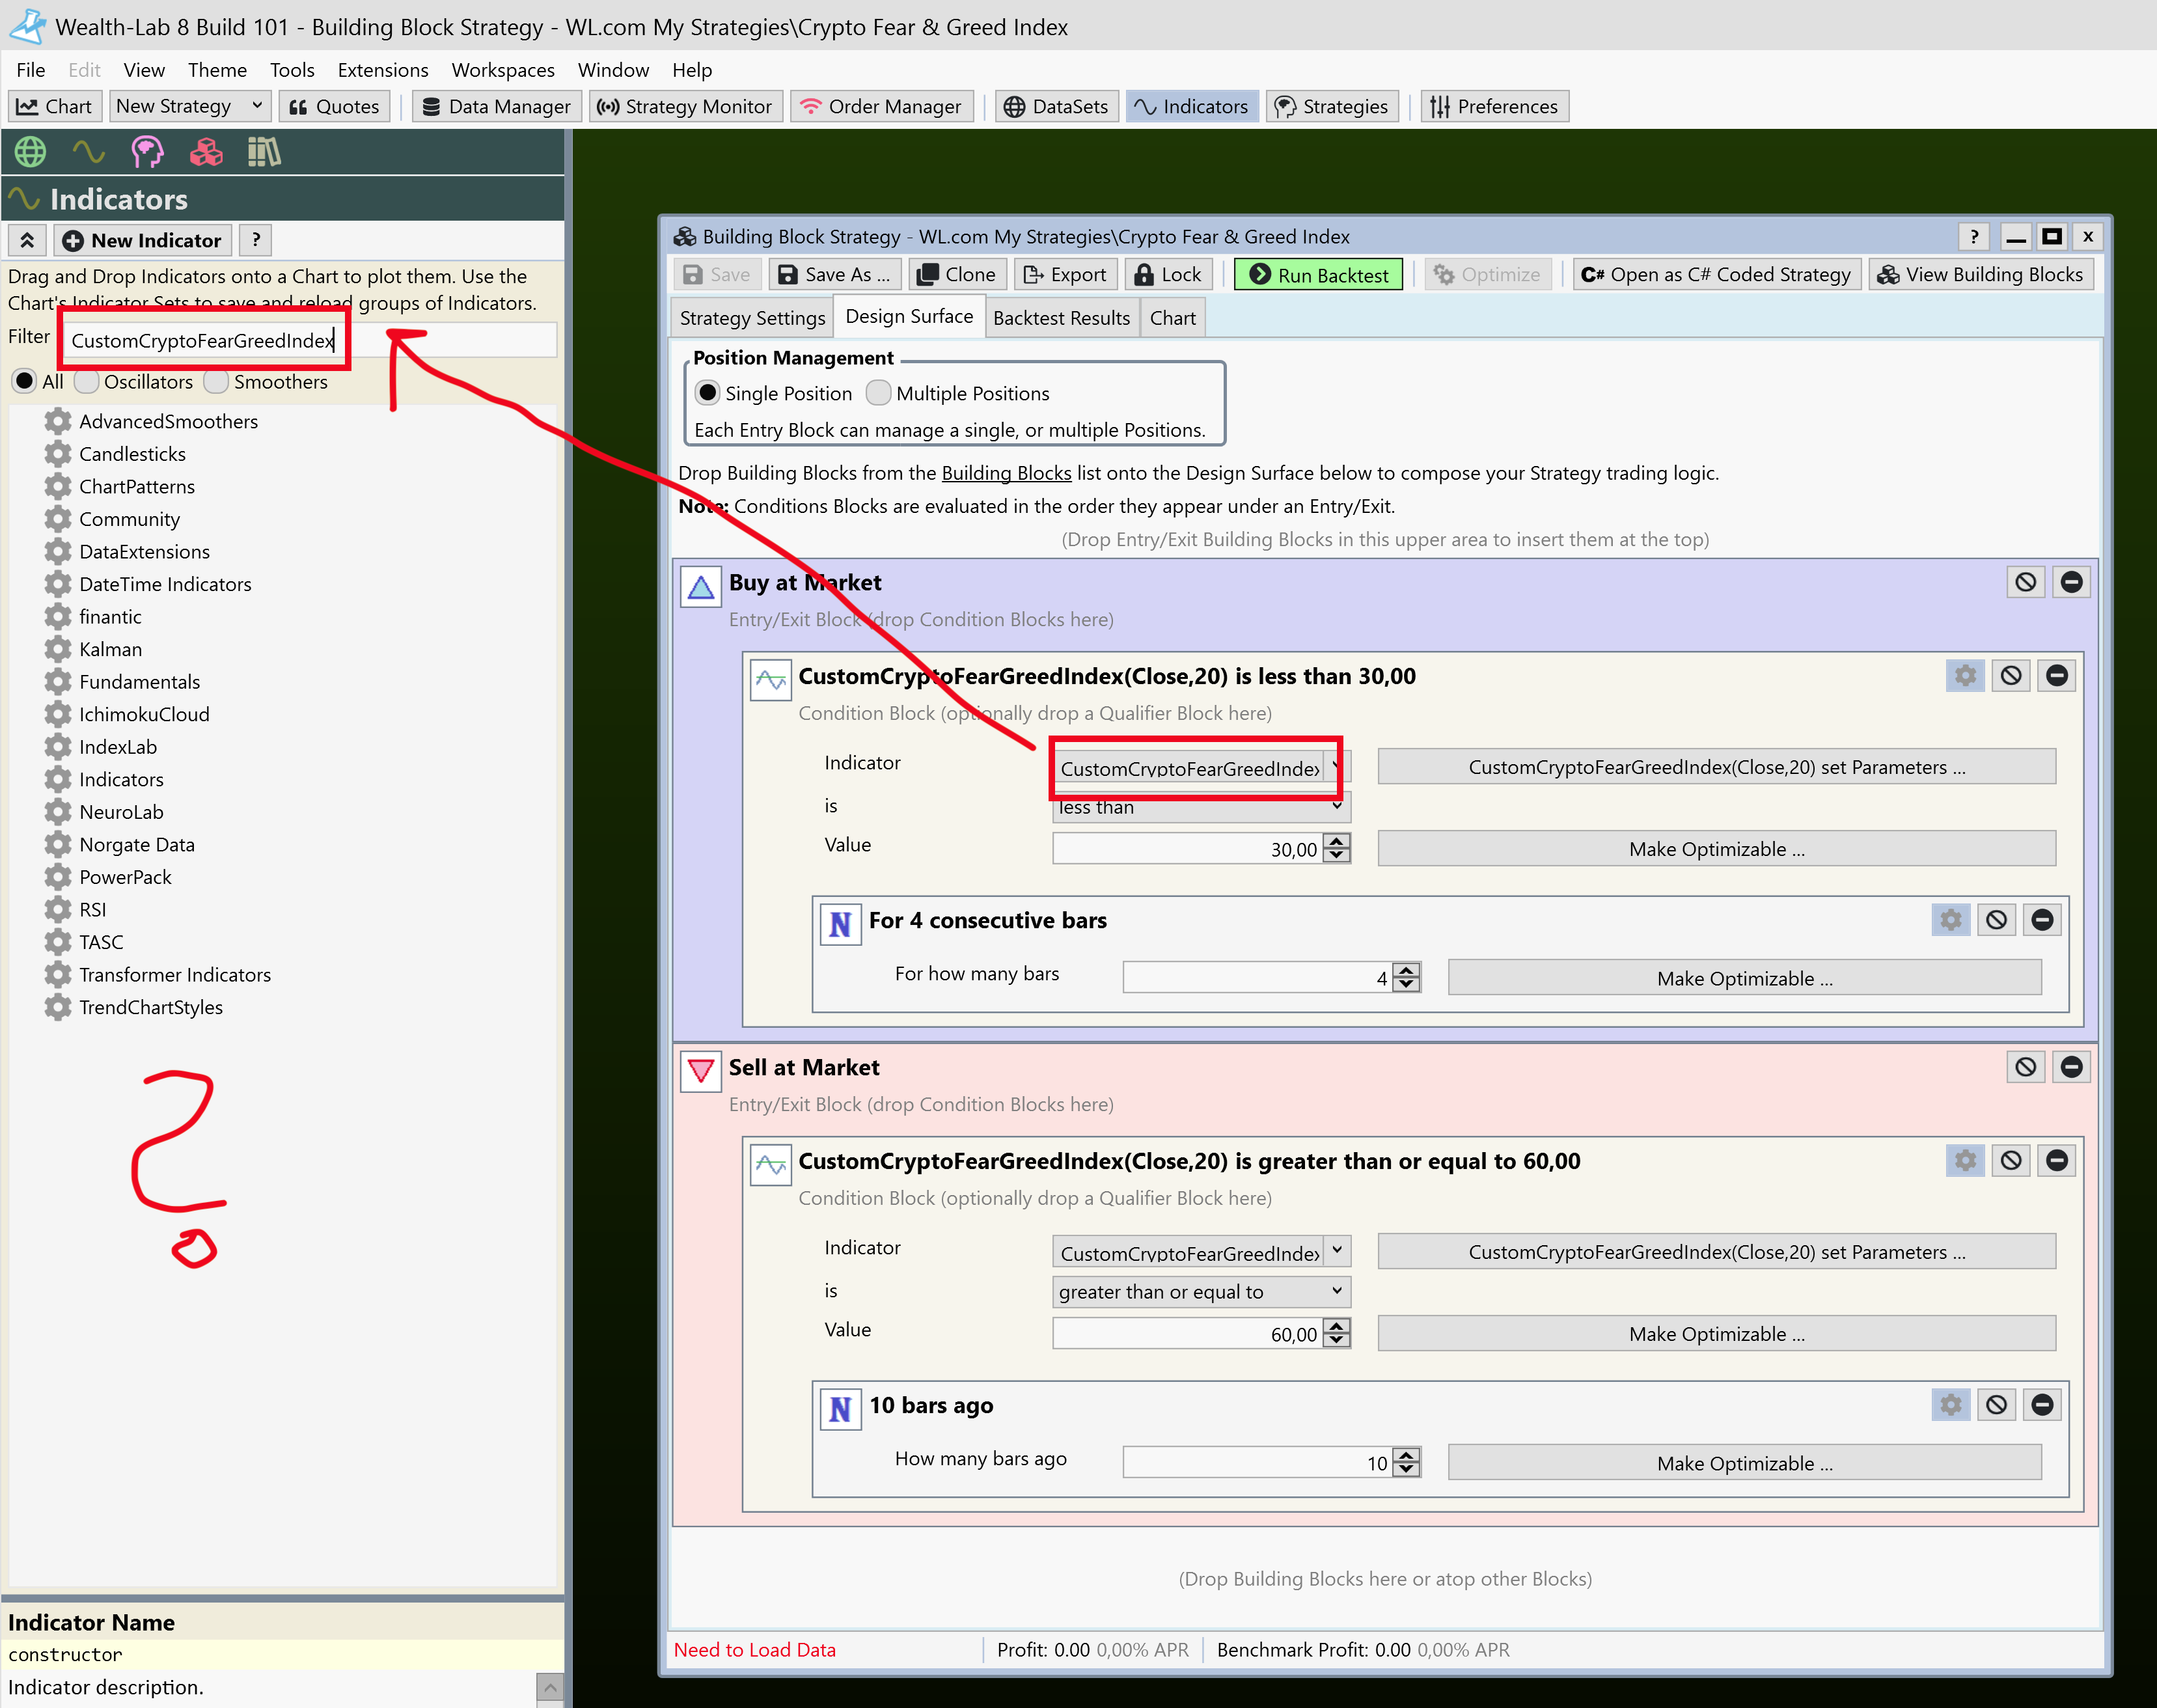The height and width of the screenshot is (1708, 2157).
Task: Disable the Buy at Market block
Action: click(x=2025, y=582)
